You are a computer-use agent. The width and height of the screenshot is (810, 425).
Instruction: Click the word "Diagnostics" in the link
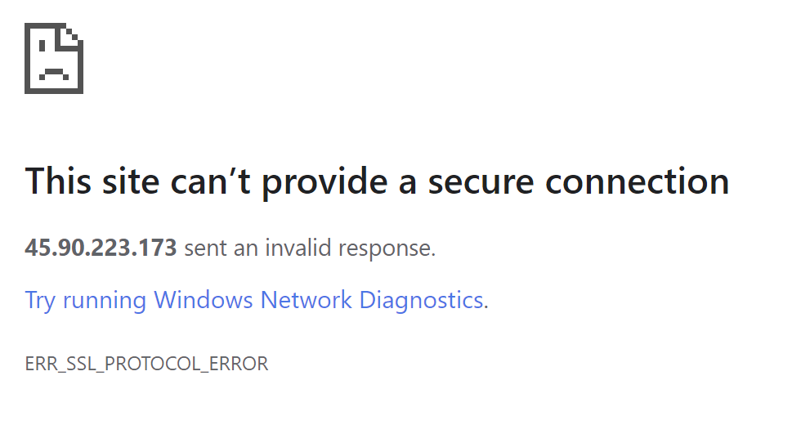[422, 300]
